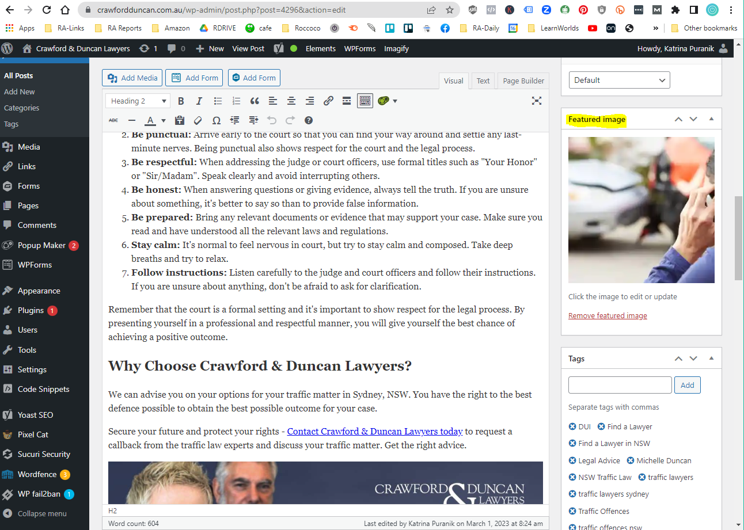Toggle bold formatting in the editor toolbar
744x530 pixels.
181,100
